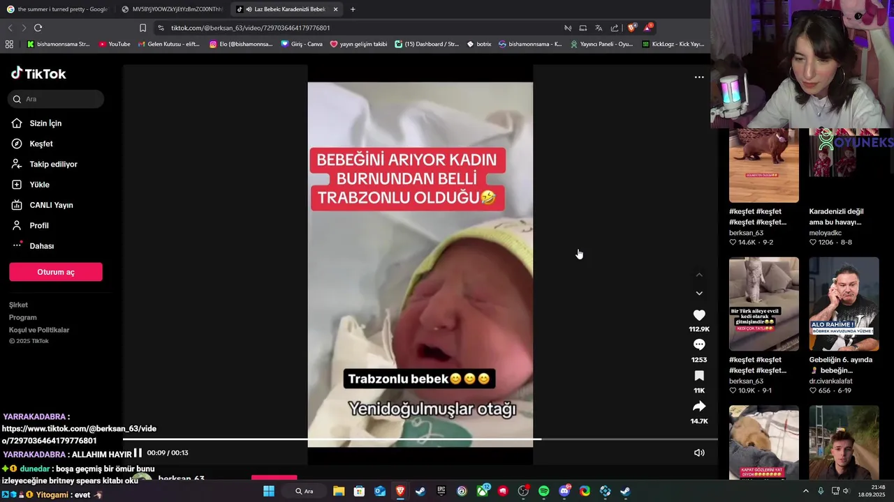
Task: Open the YouTube bookmark
Action: click(x=115, y=44)
